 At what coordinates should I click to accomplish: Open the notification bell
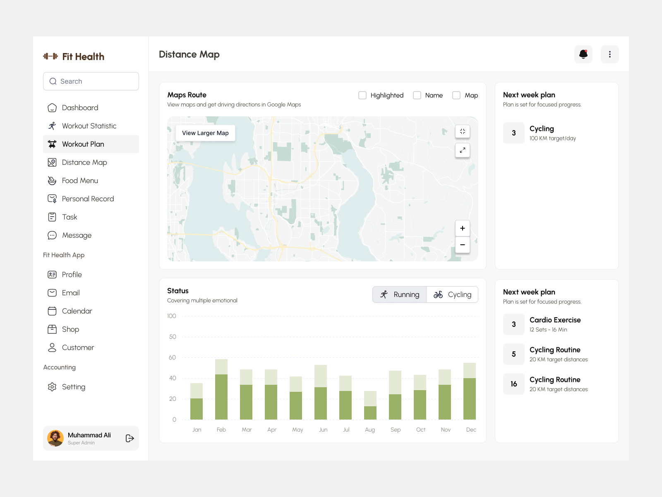click(x=583, y=54)
